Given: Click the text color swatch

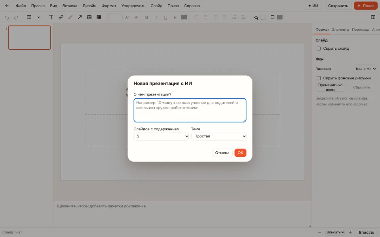Looking at the screenshot, I should pyautogui.click(x=184, y=17).
